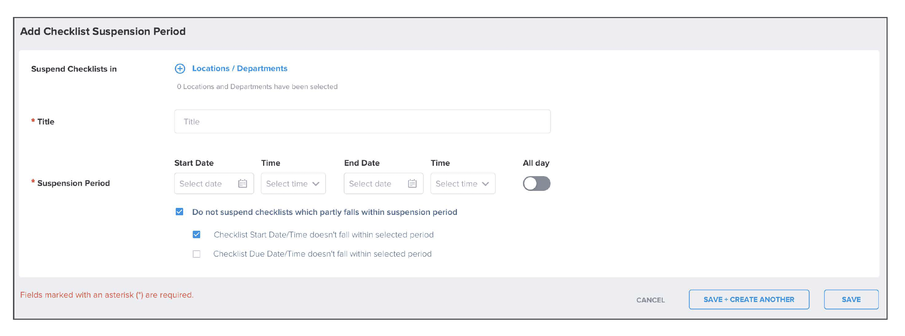Viewport: 905px width, 336px height.
Task: Focus the Title text field
Action: pyautogui.click(x=362, y=121)
